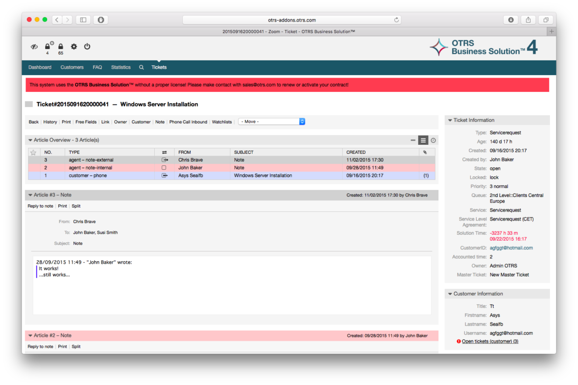578x385 pixels.
Task: Reload the page in Safari
Action: coord(396,20)
